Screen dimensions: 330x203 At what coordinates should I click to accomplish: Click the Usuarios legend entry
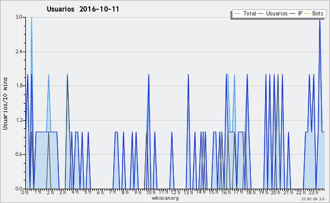coord(277,13)
